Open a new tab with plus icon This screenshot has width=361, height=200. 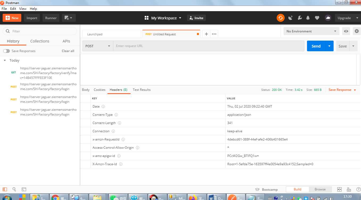[x=206, y=34]
